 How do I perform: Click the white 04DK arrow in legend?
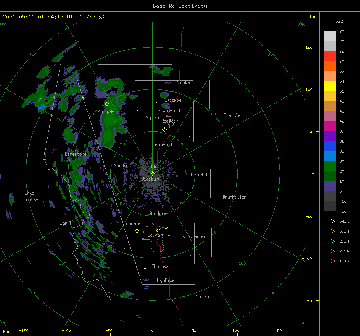coord(330,221)
